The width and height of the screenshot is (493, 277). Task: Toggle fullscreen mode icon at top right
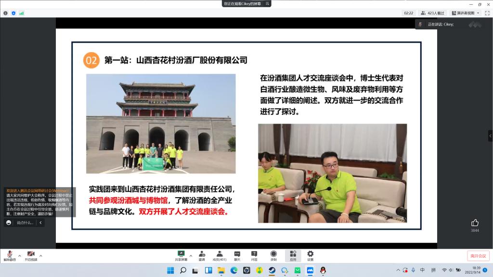486,13
